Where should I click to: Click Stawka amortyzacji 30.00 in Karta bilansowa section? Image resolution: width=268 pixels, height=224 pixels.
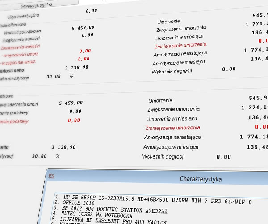54,77
